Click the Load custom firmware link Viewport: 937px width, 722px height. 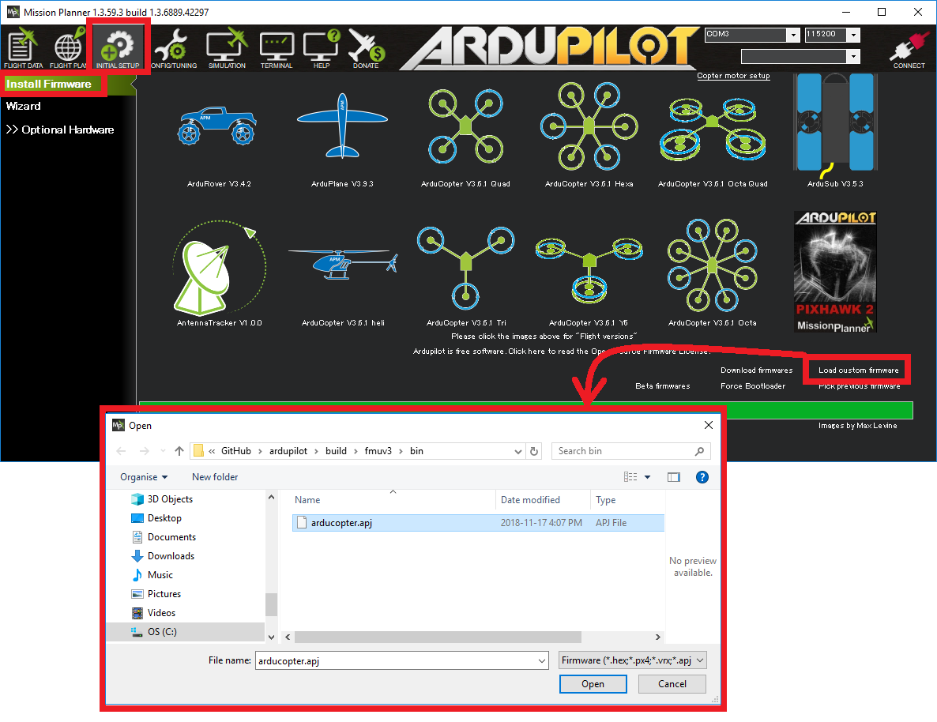tap(858, 370)
